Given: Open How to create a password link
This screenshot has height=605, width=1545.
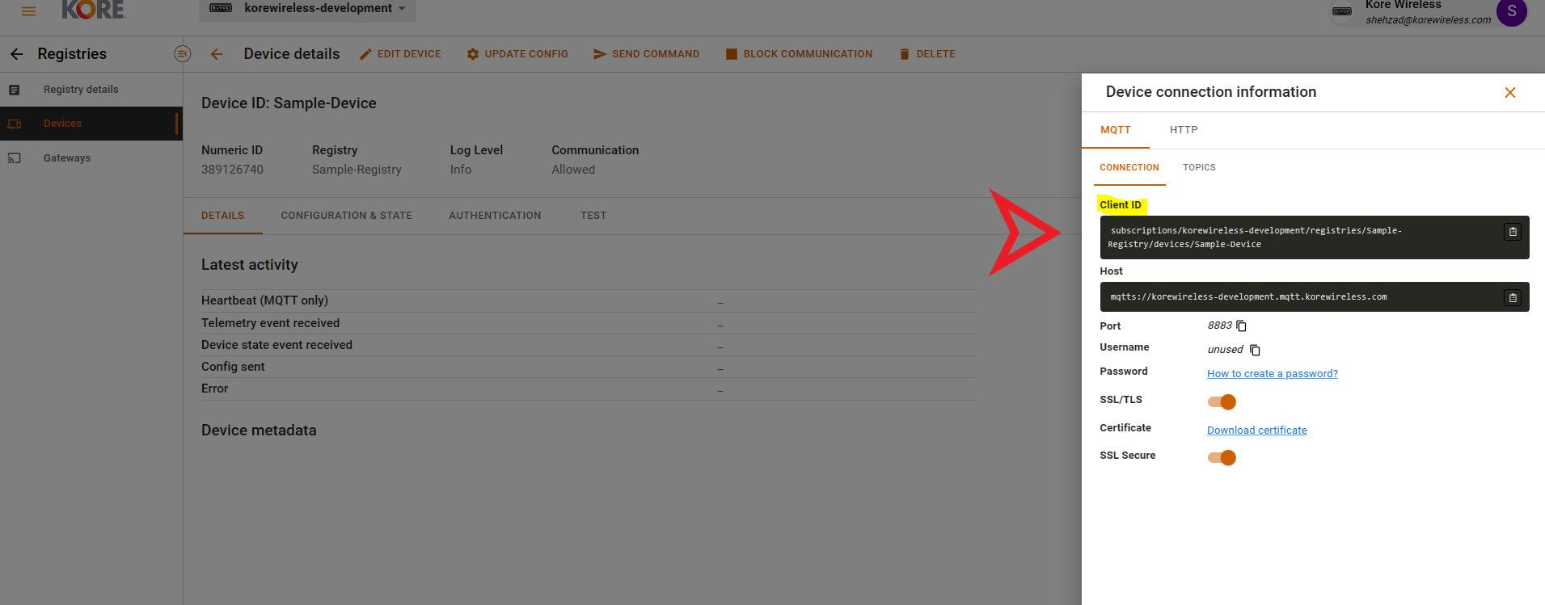Looking at the screenshot, I should [x=1273, y=374].
